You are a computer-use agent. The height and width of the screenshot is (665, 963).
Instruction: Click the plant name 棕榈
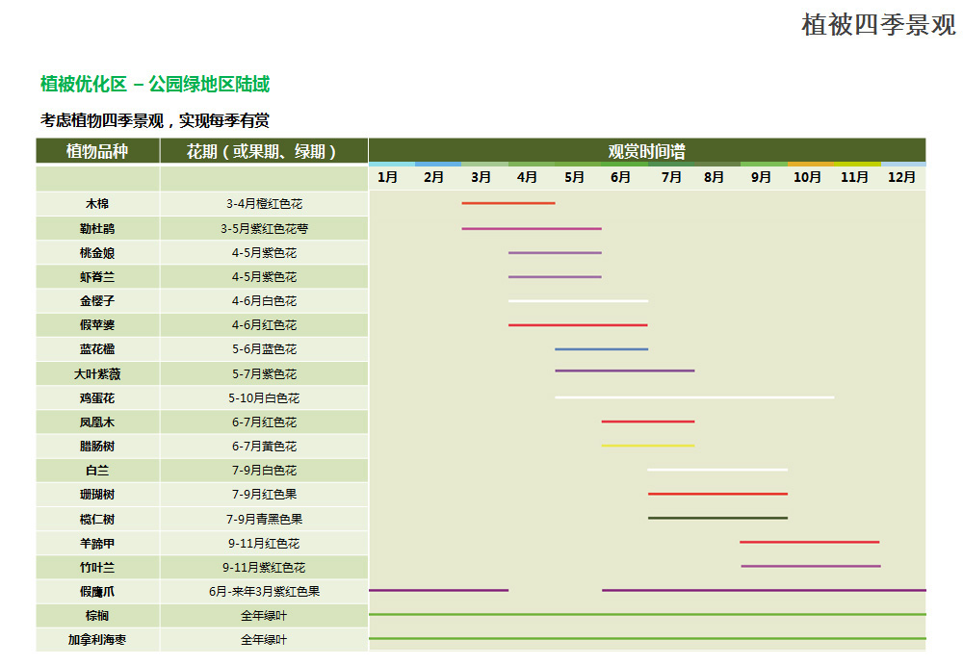tap(97, 616)
